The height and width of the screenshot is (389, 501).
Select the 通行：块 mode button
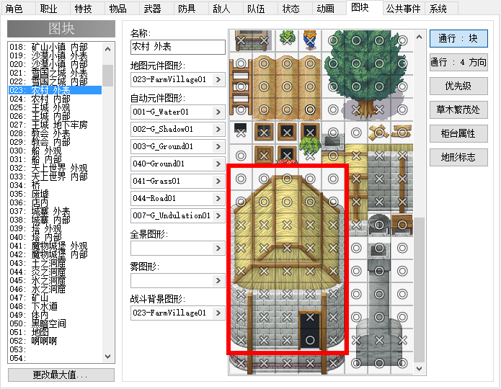(x=458, y=38)
